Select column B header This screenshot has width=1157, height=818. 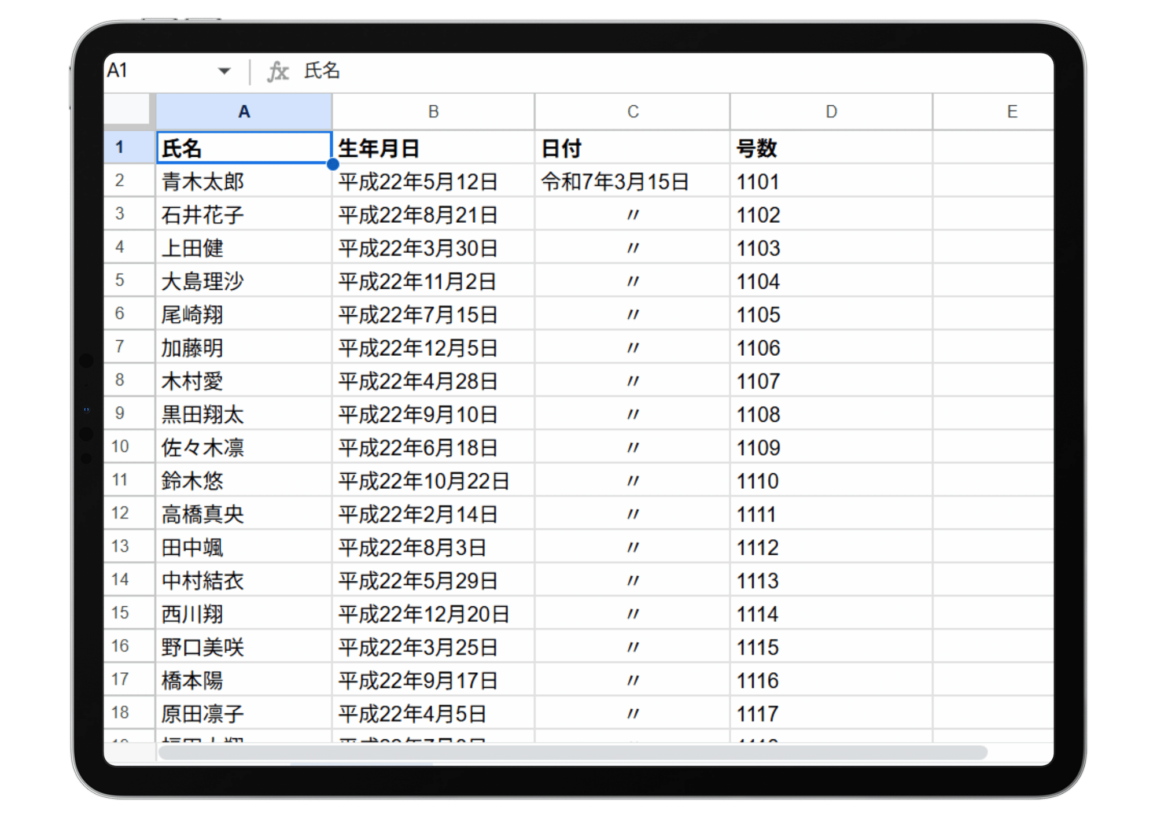[433, 112]
